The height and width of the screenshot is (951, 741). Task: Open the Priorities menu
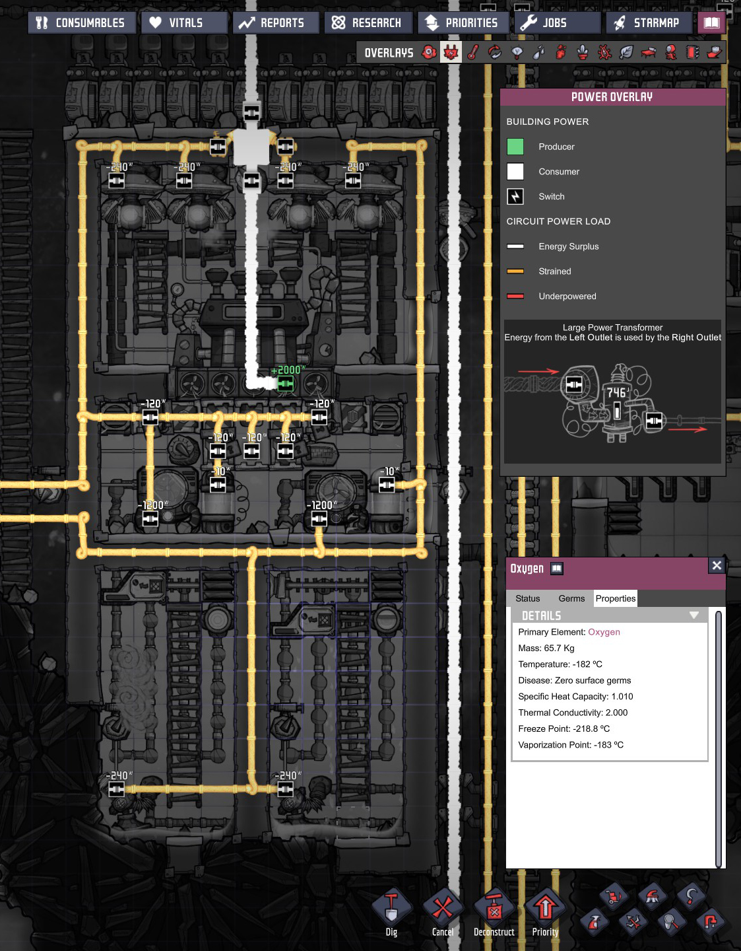pyautogui.click(x=463, y=23)
